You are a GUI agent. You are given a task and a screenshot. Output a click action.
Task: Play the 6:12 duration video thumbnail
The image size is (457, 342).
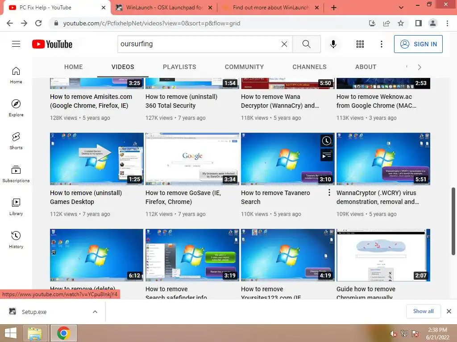pyautogui.click(x=97, y=255)
